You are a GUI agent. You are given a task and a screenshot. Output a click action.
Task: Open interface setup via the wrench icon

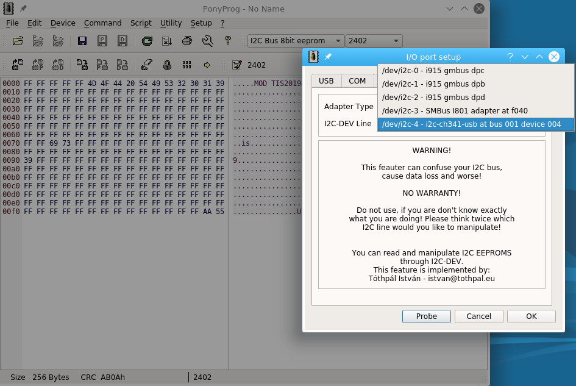208,40
